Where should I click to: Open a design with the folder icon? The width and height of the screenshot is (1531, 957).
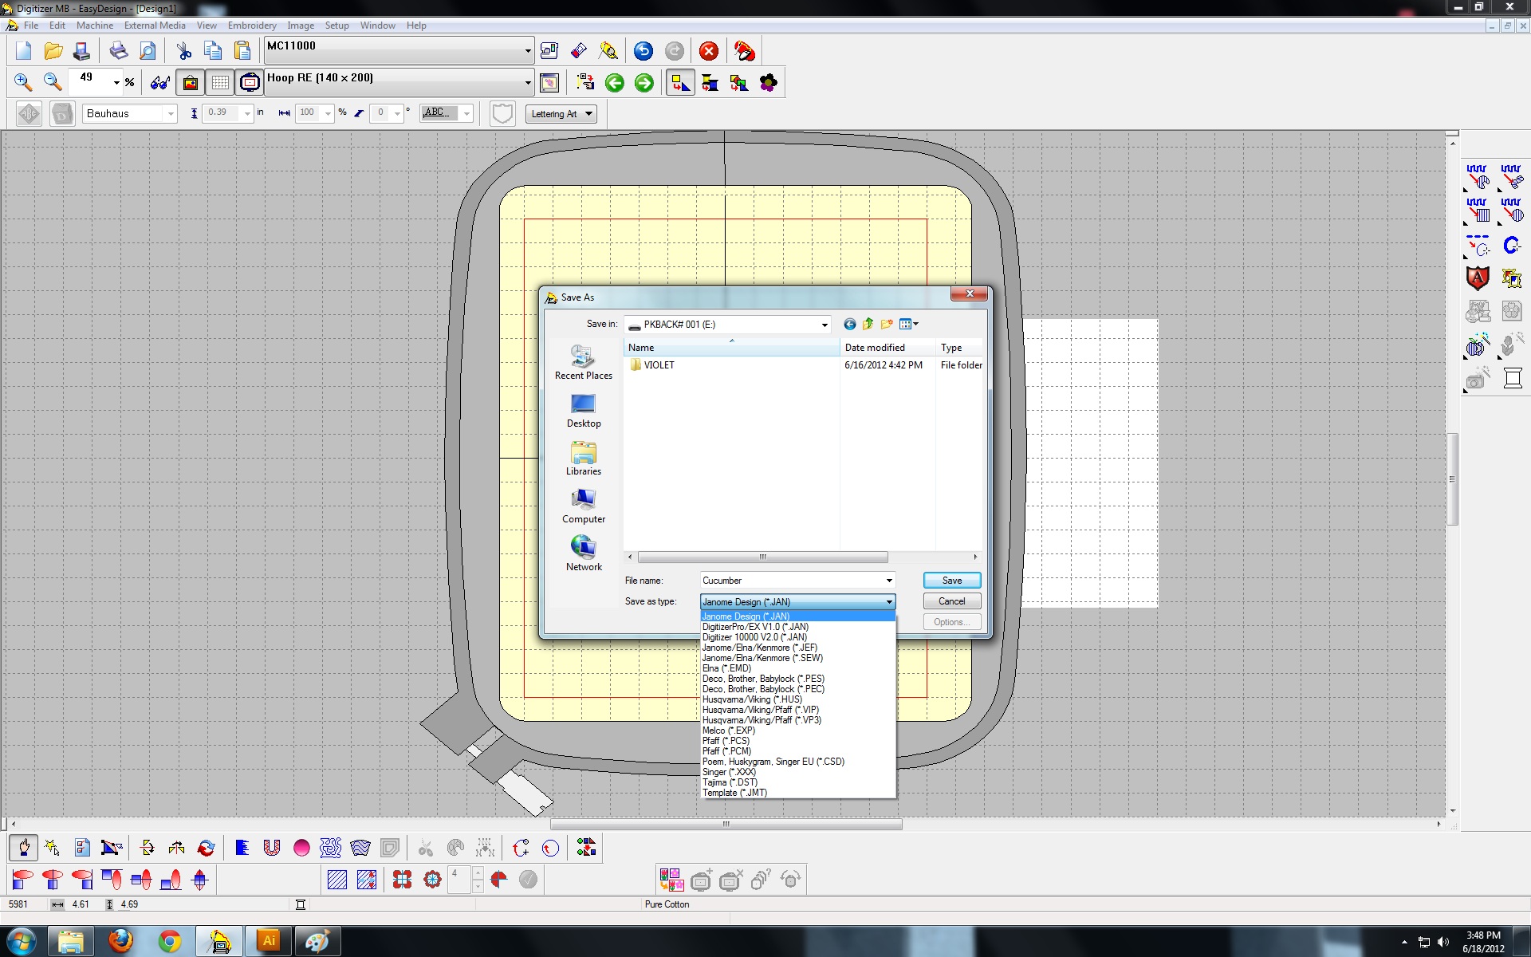(x=53, y=52)
